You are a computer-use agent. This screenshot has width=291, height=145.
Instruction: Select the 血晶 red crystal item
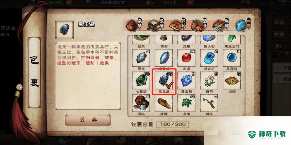tap(186, 58)
